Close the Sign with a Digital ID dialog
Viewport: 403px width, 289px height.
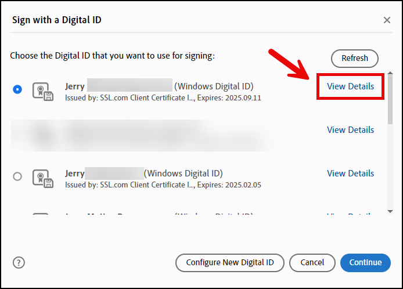(x=387, y=20)
